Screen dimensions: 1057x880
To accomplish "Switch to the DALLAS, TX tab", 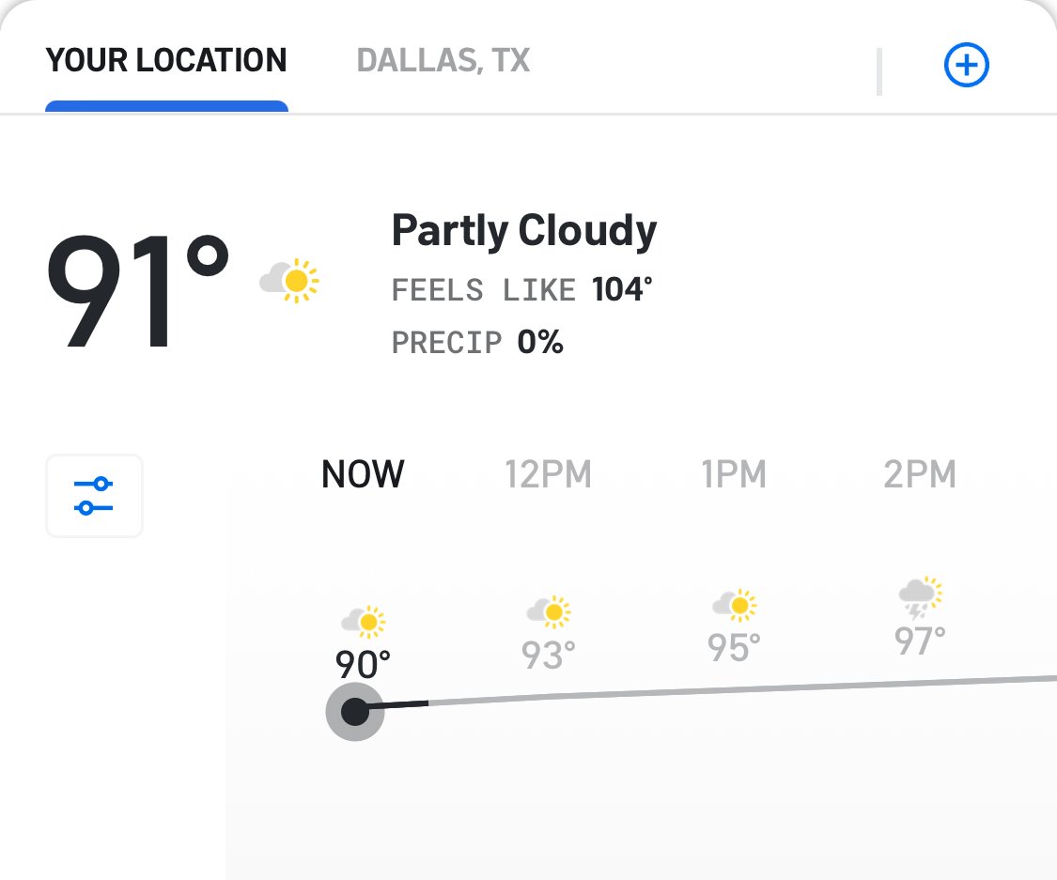I will [443, 61].
